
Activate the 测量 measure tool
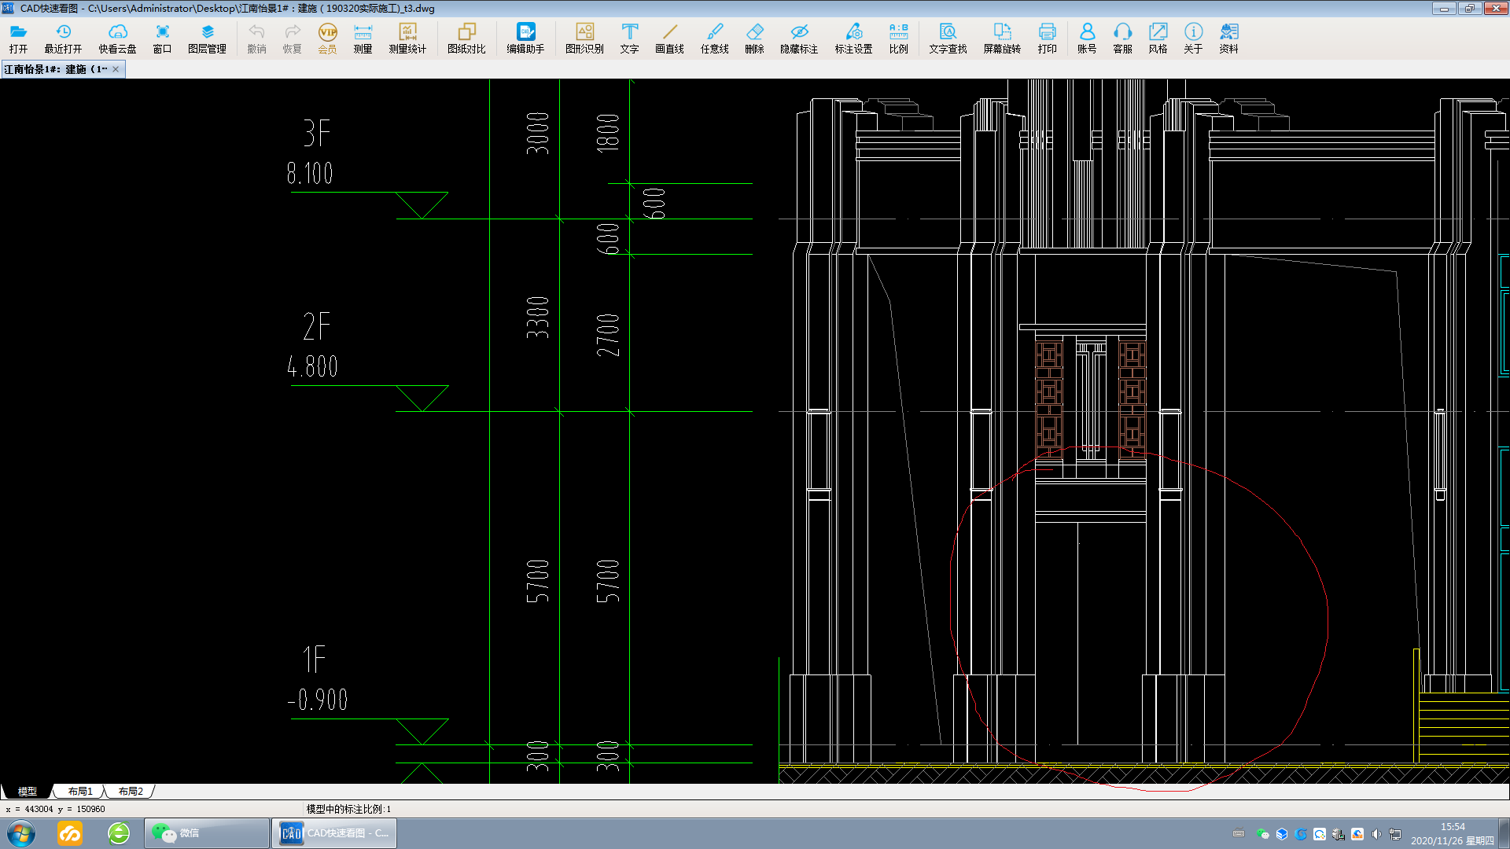point(363,39)
